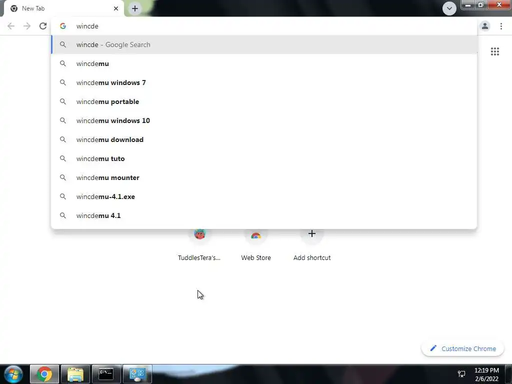Pick the 'wincdemu 4.1' suggestion
This screenshot has height=384, width=512.
click(x=264, y=215)
